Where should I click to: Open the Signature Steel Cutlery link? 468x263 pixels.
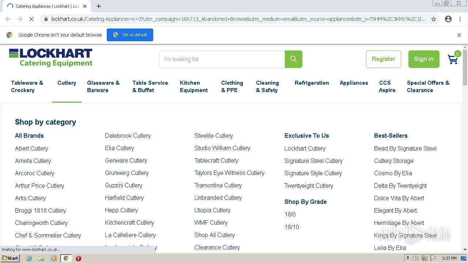point(313,161)
